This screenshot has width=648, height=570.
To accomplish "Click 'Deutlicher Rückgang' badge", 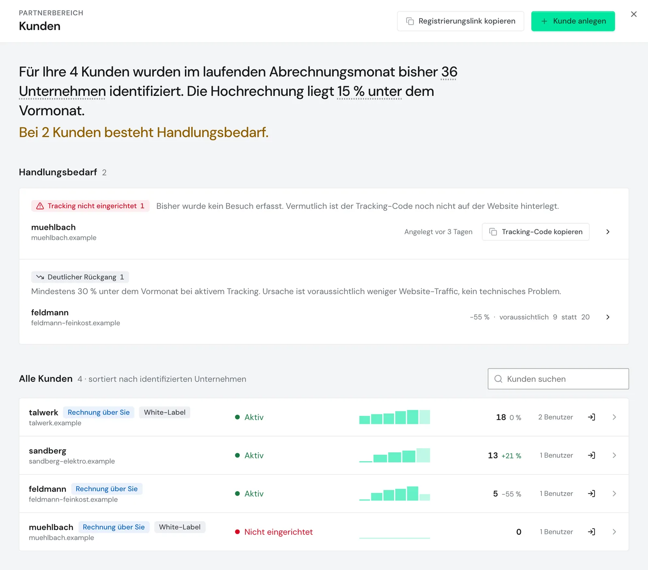I will [80, 277].
